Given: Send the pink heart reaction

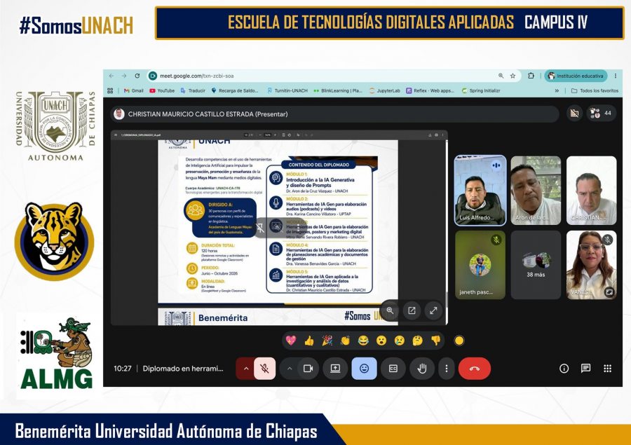Looking at the screenshot, I should [291, 341].
